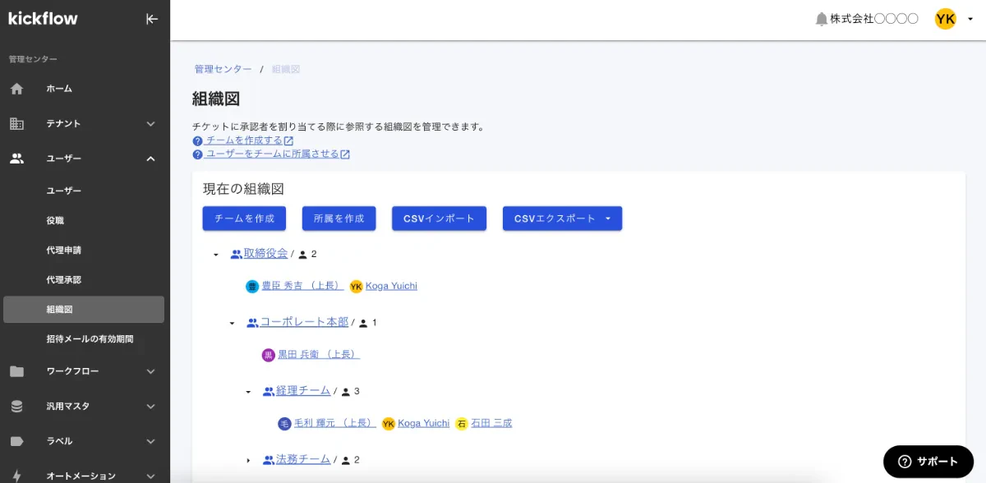
Task: Collapse the ユーザー menu chevron
Action: point(150,159)
